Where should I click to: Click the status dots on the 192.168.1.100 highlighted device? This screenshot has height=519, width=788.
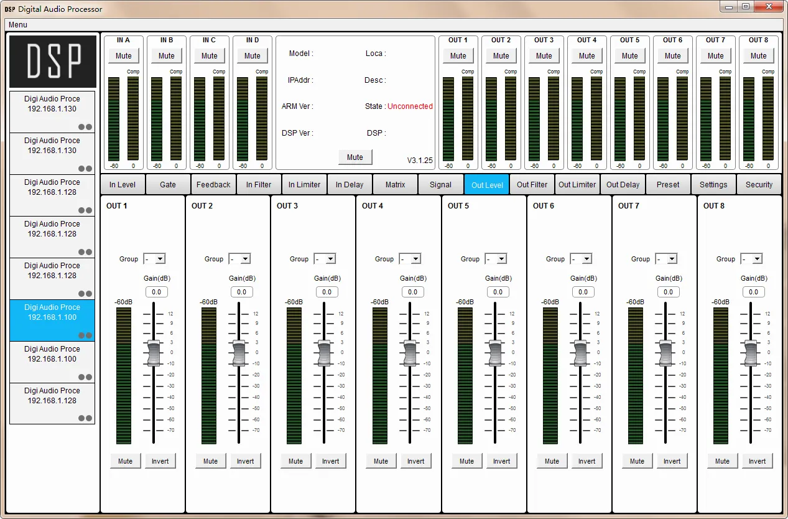85,335
